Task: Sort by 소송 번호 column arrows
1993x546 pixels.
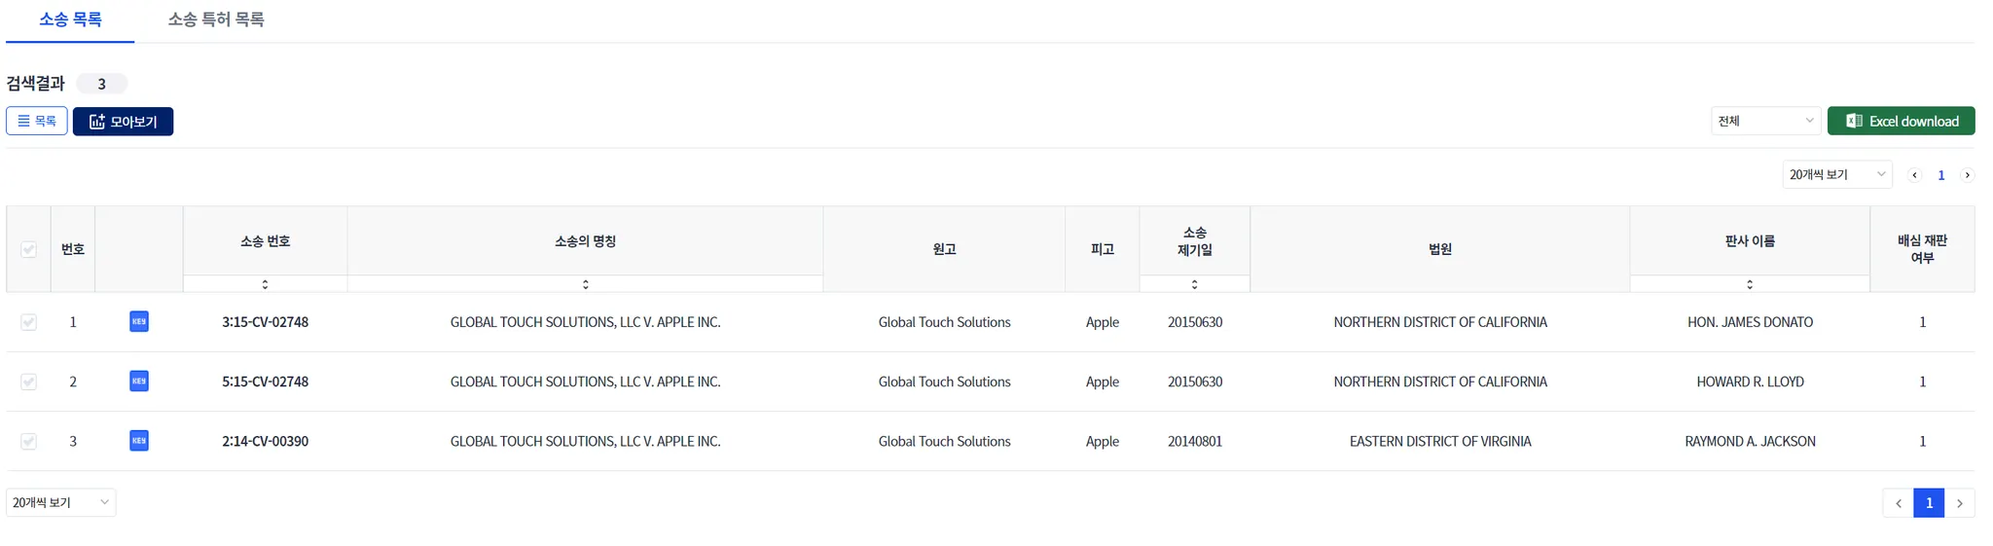Action: point(265,284)
